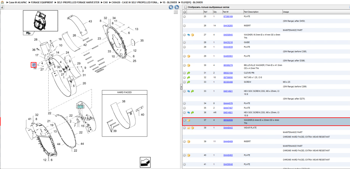Click the plus icon for PLATE 84444576
Viewport: 350px width, 169px height.
pyautogui.click(x=184, y=103)
